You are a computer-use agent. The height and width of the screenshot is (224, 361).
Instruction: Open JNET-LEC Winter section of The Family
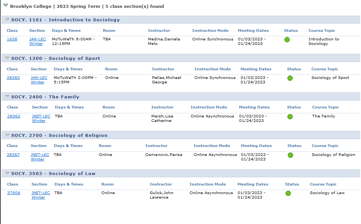(x=41, y=119)
